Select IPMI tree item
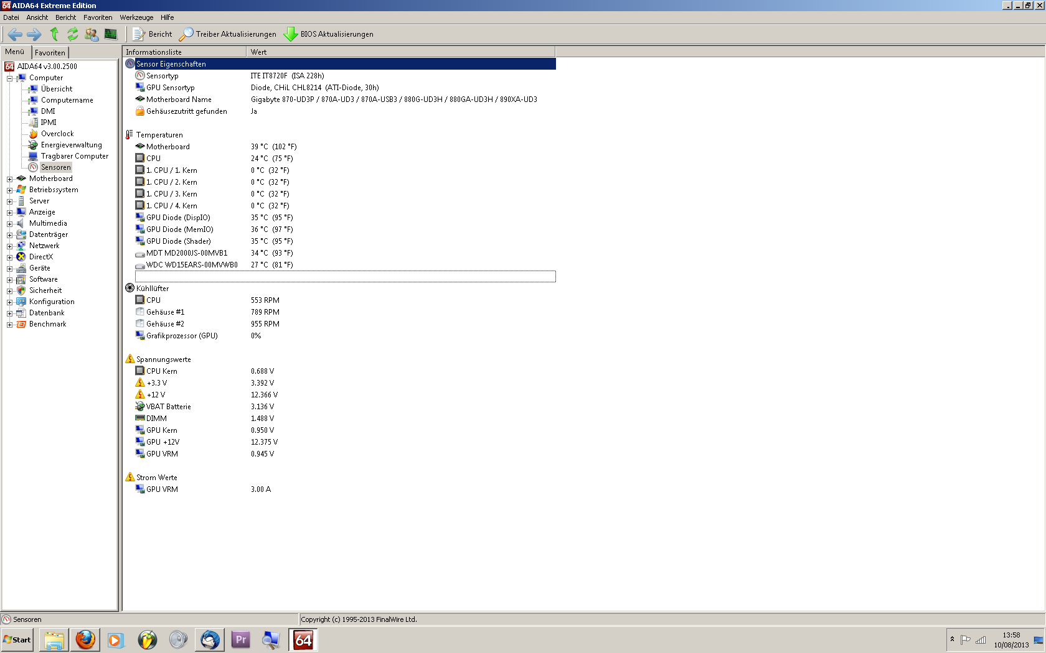 (x=49, y=123)
